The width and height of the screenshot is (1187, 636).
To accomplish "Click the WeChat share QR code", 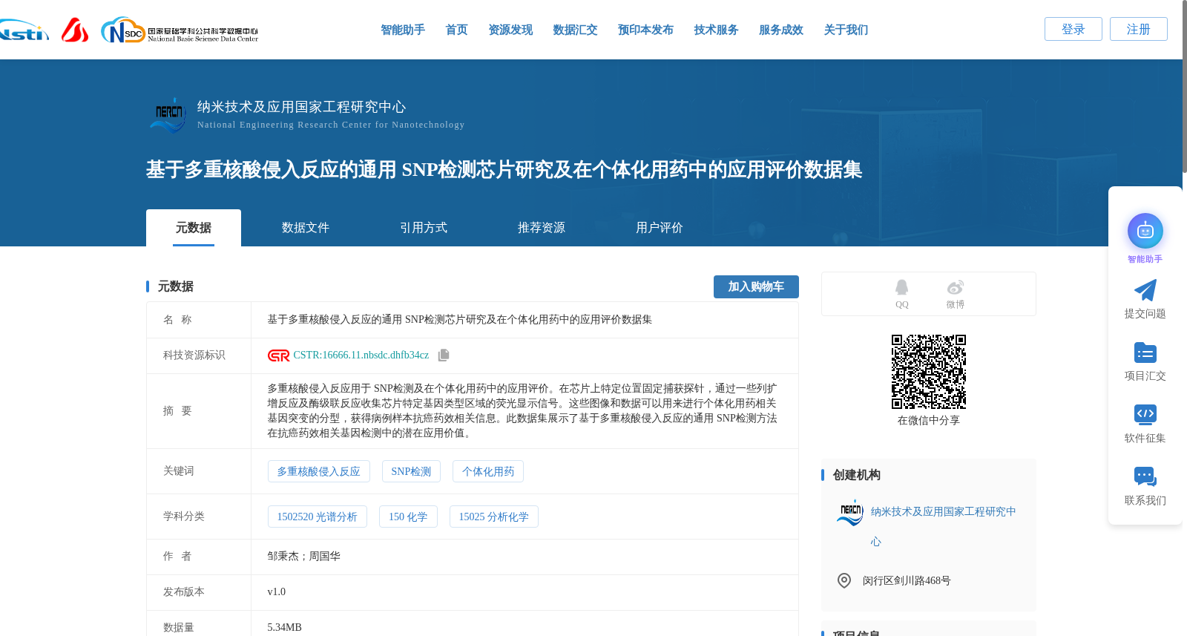I will (x=929, y=372).
